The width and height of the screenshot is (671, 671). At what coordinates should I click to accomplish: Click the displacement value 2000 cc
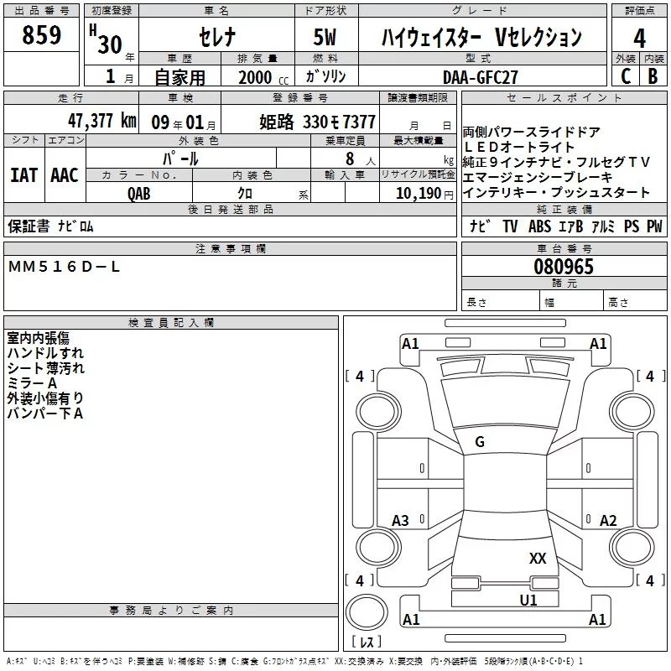pyautogui.click(x=263, y=77)
